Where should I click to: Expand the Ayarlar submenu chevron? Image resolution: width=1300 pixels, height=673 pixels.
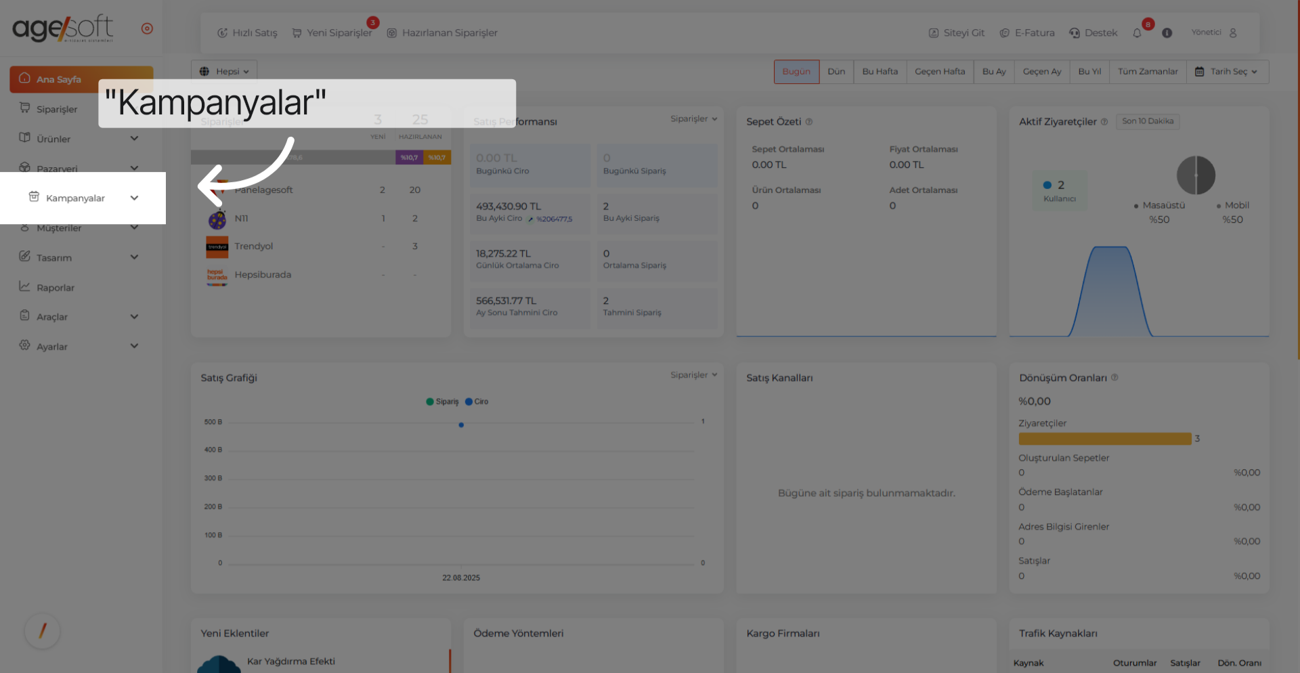[134, 346]
